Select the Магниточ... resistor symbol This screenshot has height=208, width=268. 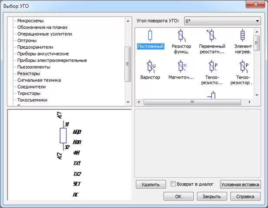[181, 70]
